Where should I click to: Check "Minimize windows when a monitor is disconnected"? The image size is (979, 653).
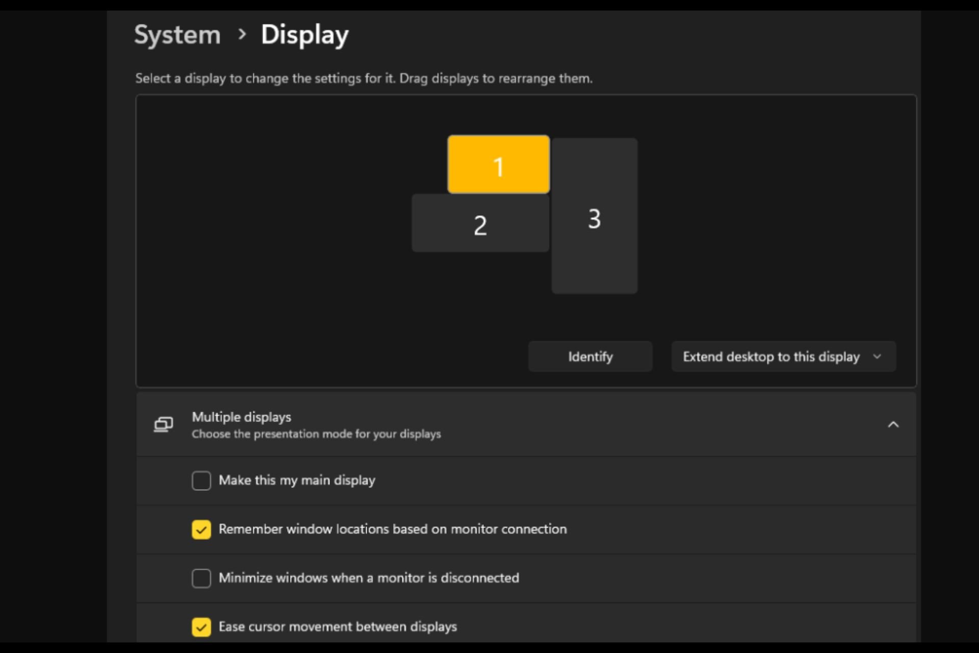(201, 578)
